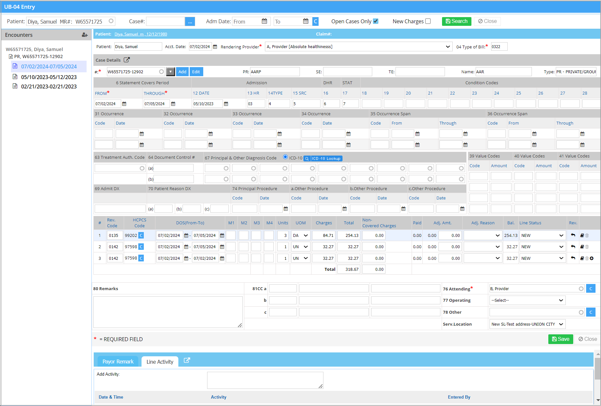Open line 1 DOS from calendar
Viewport: 601px width, 406px height.
[186, 236]
